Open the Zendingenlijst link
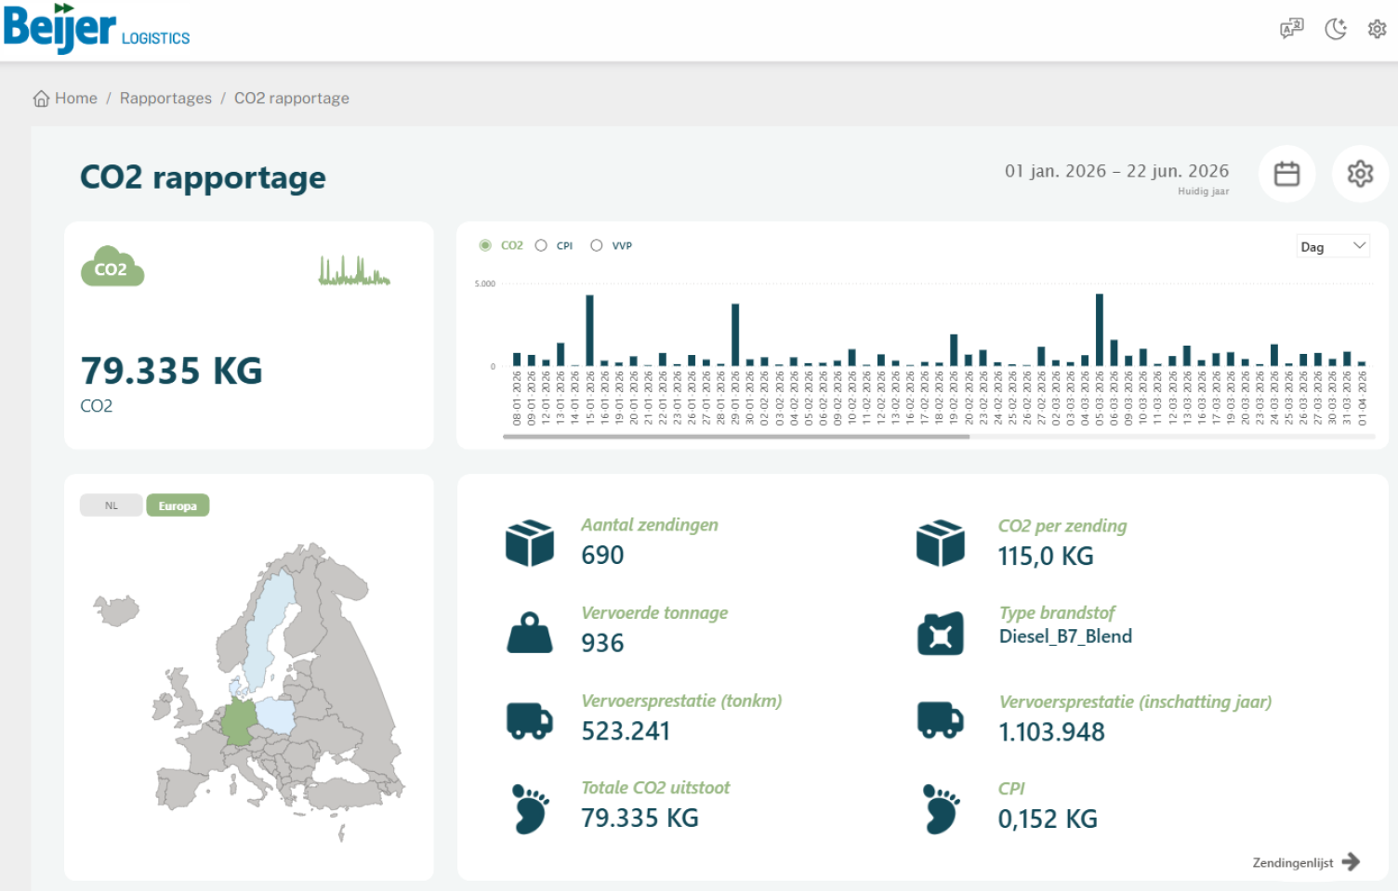Viewport: 1398px width, 891px height. pyautogui.click(x=1292, y=863)
